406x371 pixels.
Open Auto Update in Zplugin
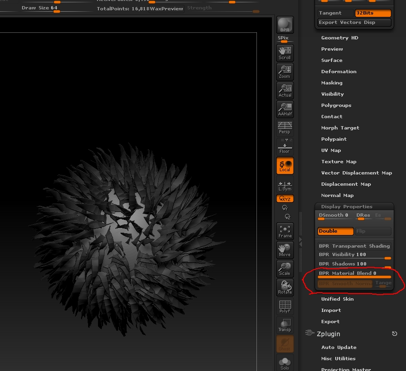(x=338, y=348)
